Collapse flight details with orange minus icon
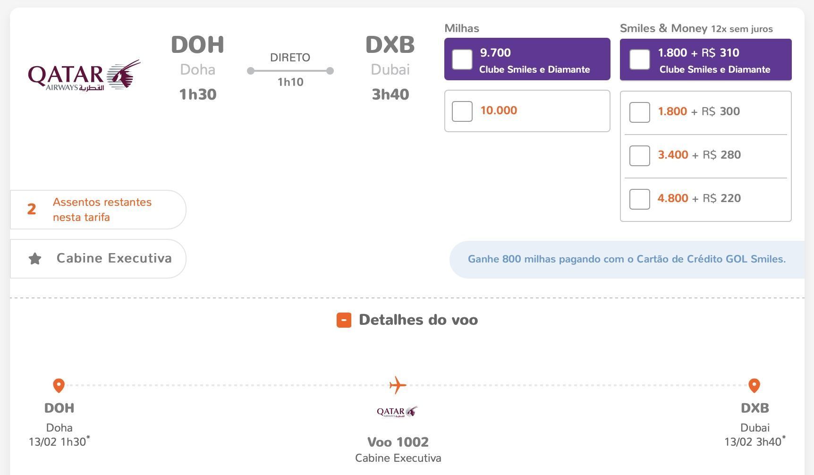Viewport: 814px width, 475px height. (344, 320)
